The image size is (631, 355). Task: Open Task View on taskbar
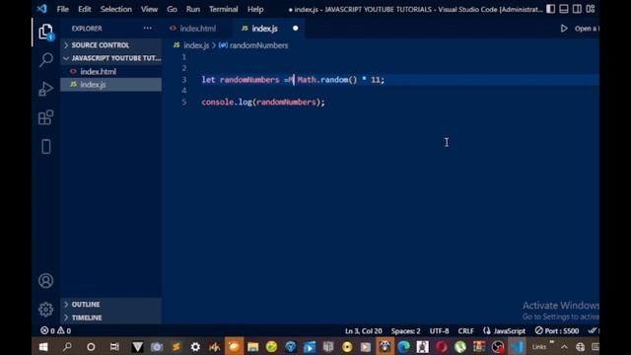tap(114, 346)
